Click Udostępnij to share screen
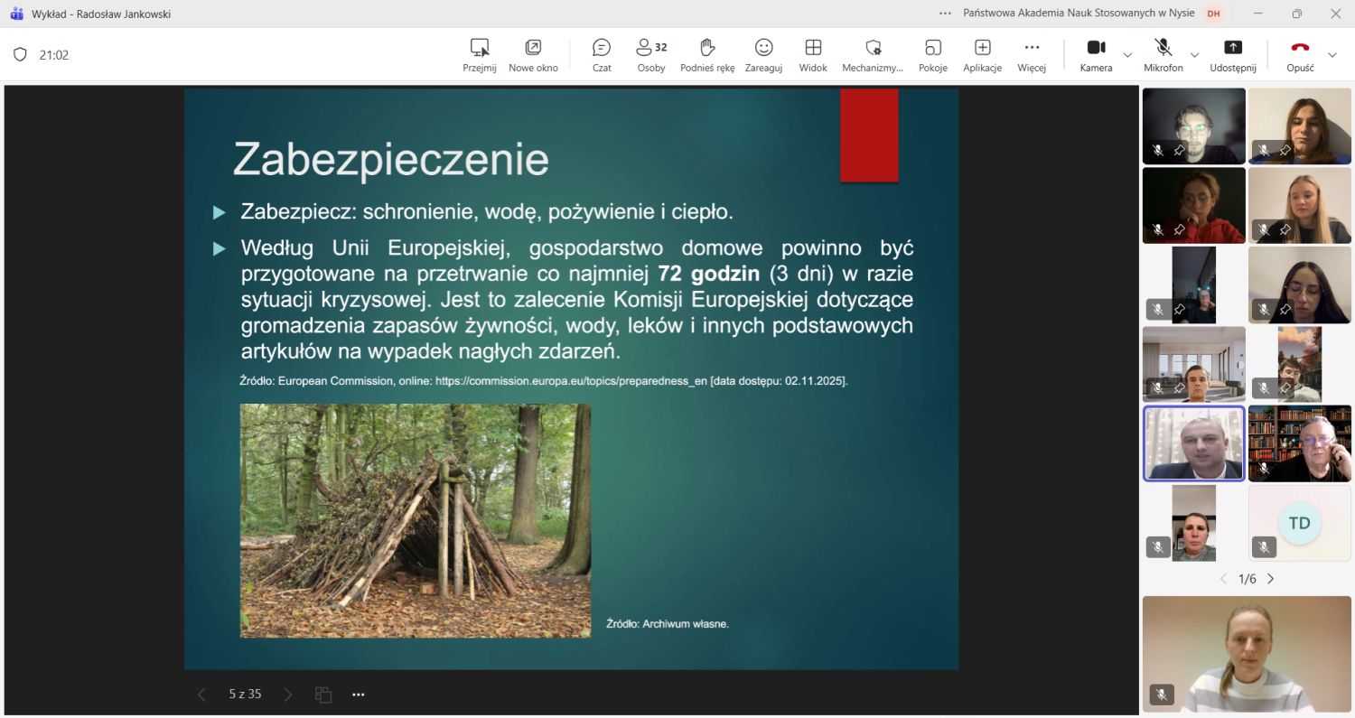 (x=1233, y=54)
